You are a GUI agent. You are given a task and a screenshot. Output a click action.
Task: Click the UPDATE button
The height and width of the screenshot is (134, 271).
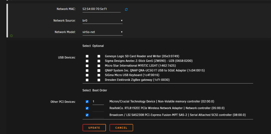tap(94, 128)
